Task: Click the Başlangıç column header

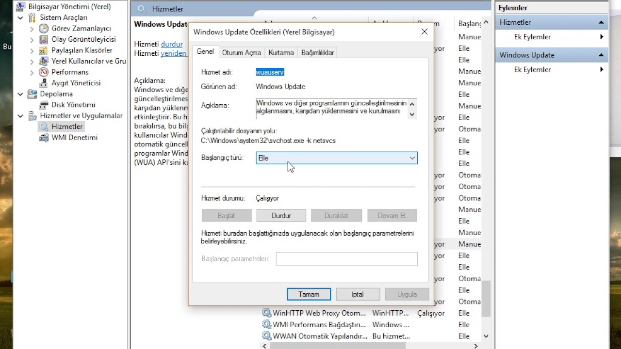Action: click(x=470, y=23)
